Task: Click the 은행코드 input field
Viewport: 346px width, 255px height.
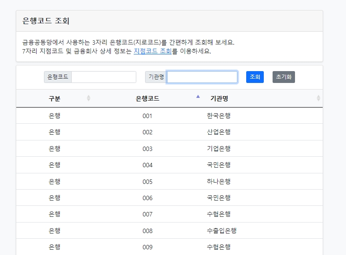Action: coord(103,77)
